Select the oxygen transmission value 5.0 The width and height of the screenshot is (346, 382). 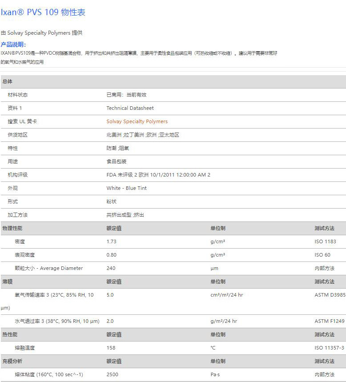coord(110,295)
